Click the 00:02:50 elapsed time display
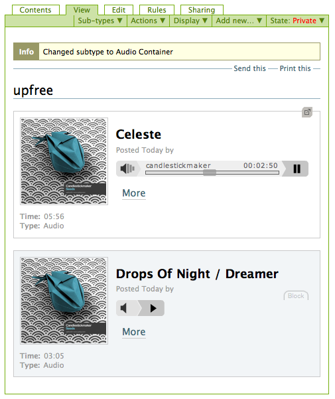This screenshot has height=399, width=335. click(x=261, y=165)
